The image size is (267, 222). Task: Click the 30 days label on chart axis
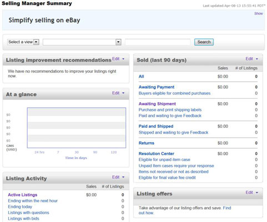(x=77, y=152)
